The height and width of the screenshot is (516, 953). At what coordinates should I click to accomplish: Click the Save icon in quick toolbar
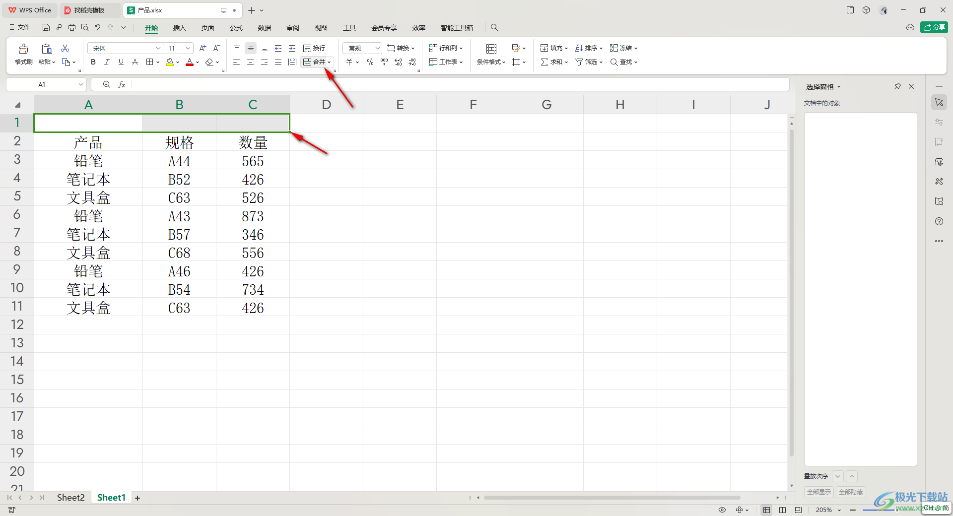pyautogui.click(x=46, y=27)
